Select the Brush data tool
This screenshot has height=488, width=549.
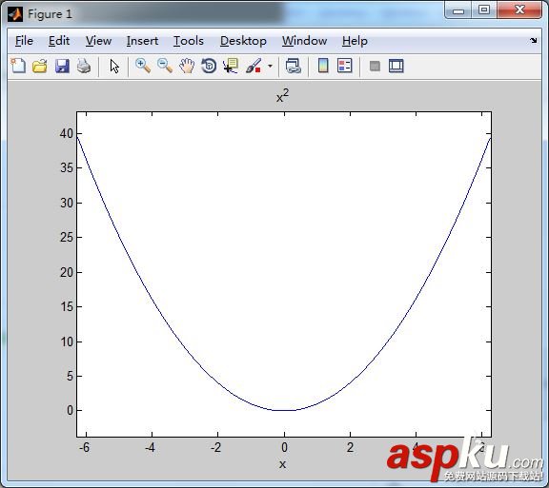point(254,66)
